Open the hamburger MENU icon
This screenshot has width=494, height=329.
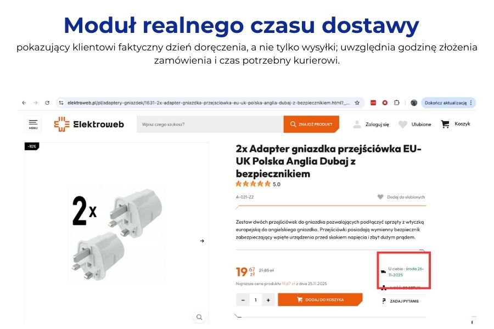(33, 124)
